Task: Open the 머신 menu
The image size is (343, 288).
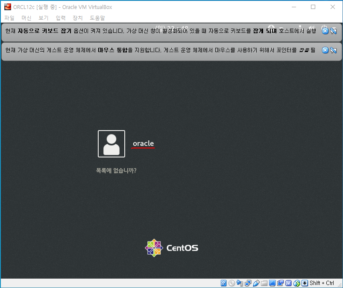Action: click(x=26, y=18)
